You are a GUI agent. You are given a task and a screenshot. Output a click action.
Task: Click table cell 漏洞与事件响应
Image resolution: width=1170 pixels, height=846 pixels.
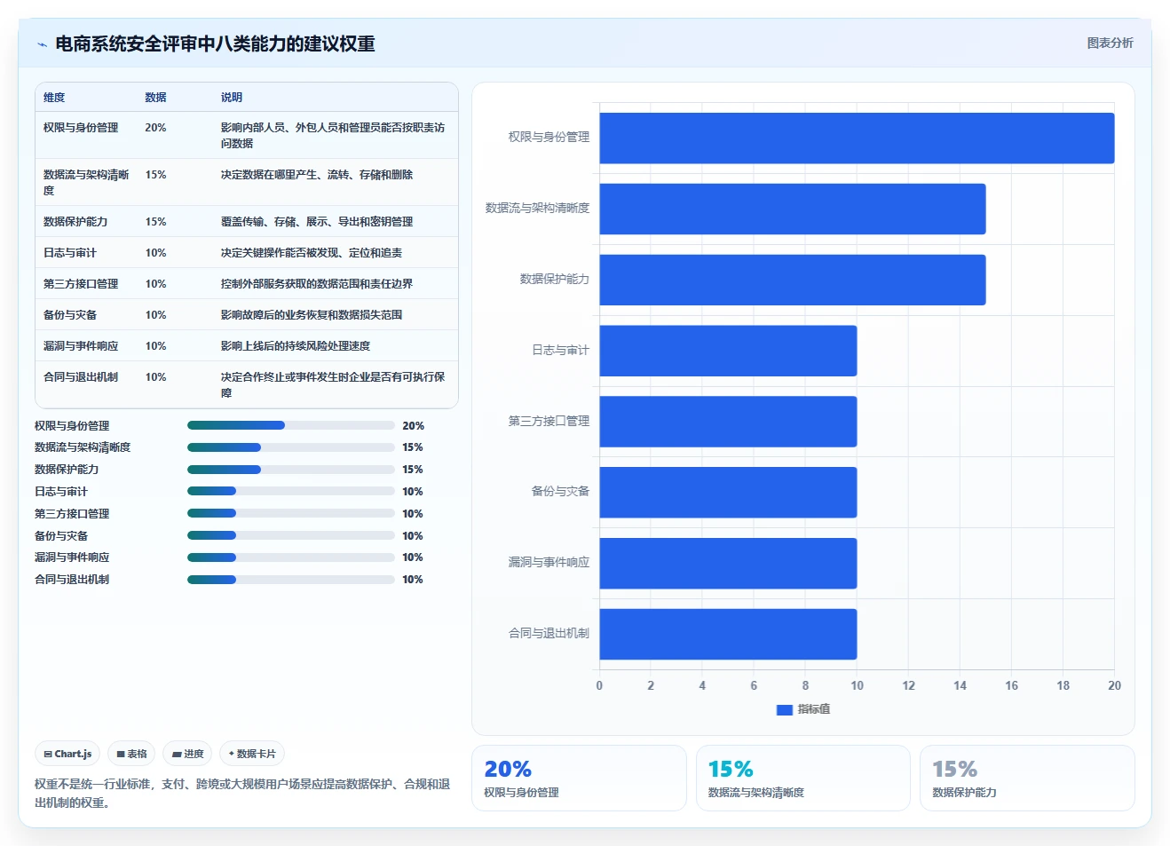pos(81,346)
